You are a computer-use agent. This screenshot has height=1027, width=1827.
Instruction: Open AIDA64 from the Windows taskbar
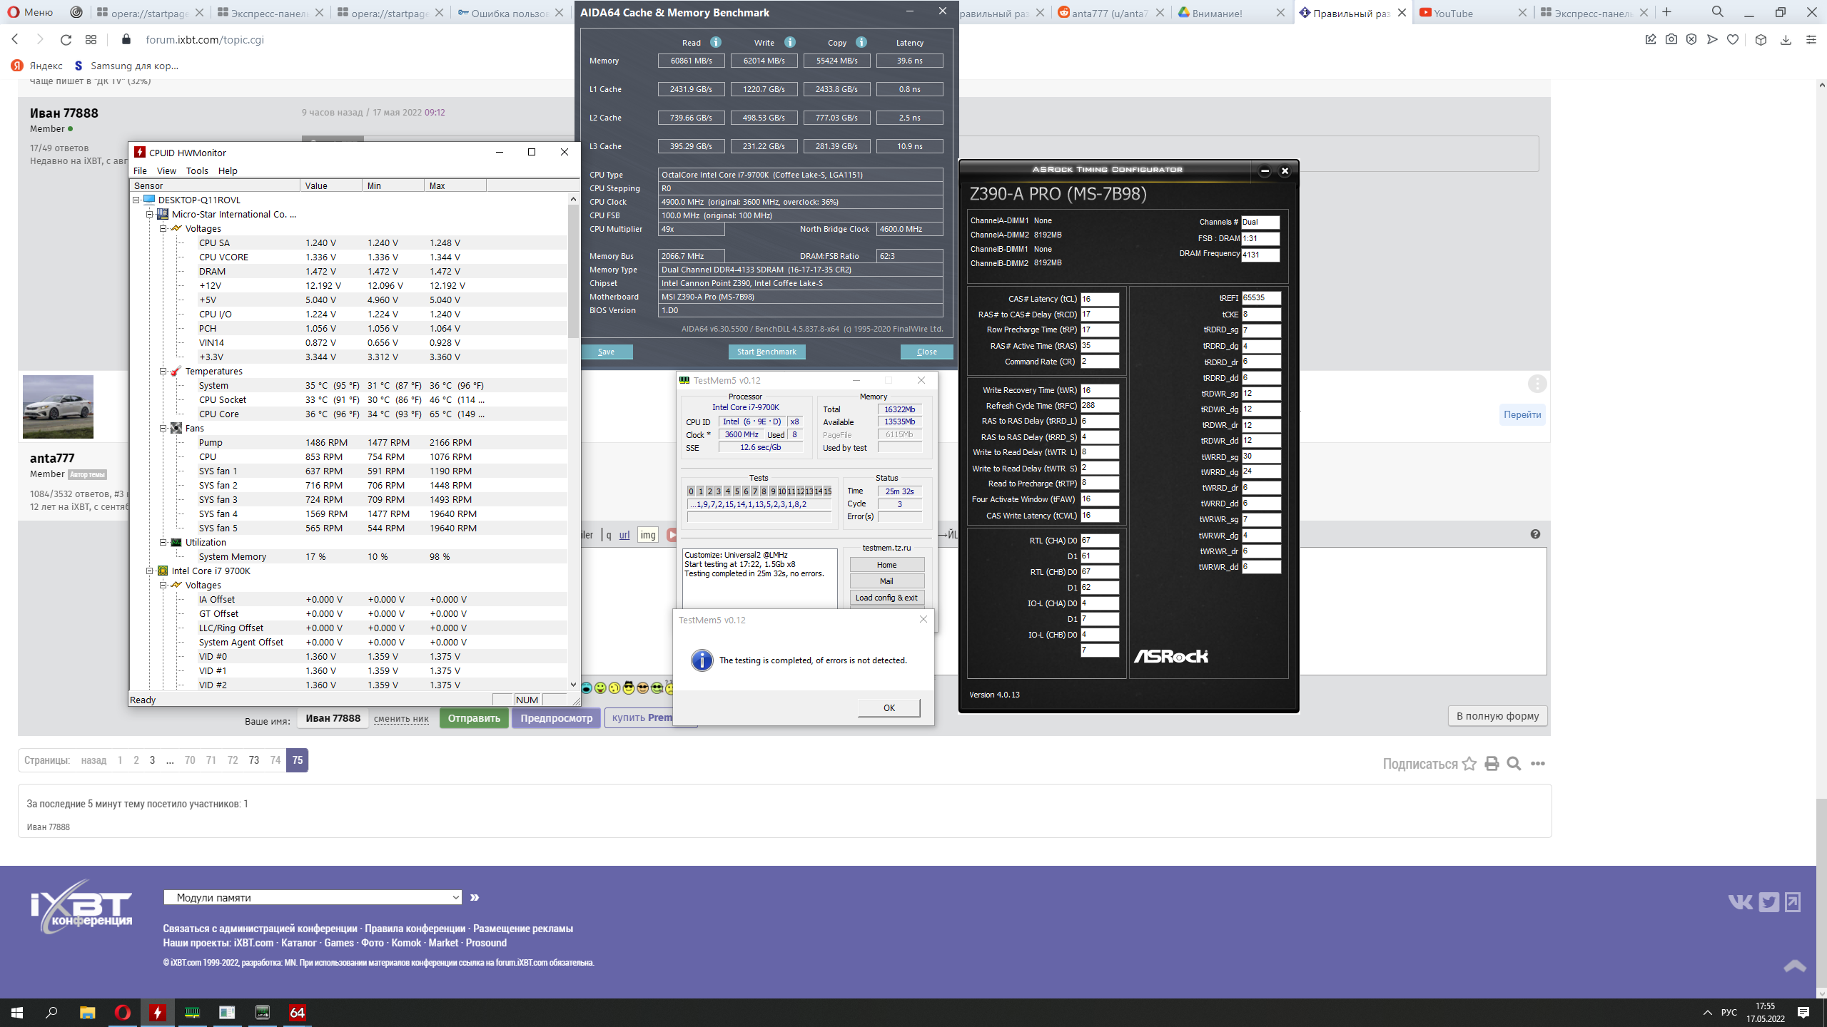coord(298,1012)
